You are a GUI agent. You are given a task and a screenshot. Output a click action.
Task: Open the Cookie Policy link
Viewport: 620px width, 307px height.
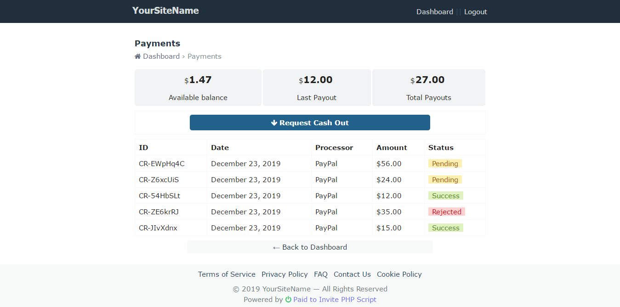pos(399,274)
